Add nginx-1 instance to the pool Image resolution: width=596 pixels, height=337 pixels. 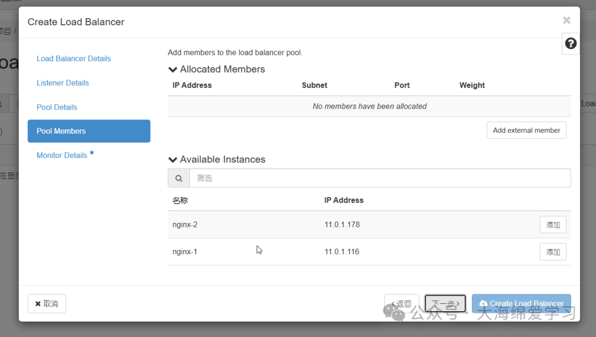point(552,251)
